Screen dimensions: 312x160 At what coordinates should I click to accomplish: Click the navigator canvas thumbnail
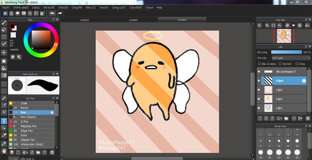pos(284,36)
